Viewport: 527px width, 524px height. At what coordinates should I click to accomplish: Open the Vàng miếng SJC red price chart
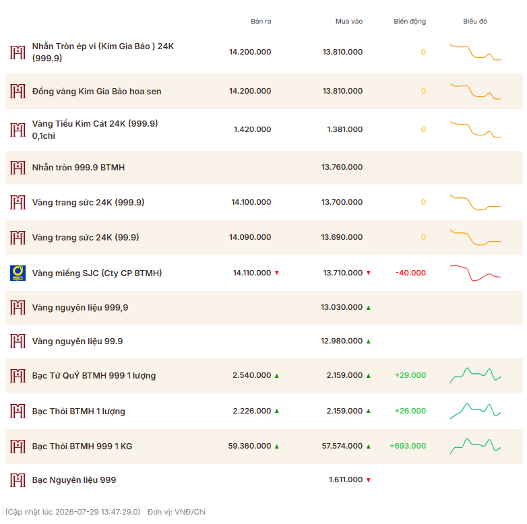click(x=475, y=273)
